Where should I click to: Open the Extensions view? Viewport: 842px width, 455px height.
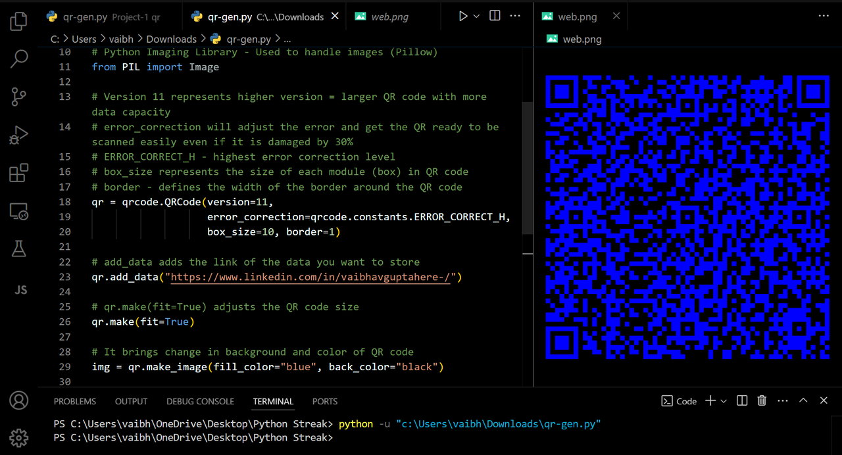coord(18,173)
